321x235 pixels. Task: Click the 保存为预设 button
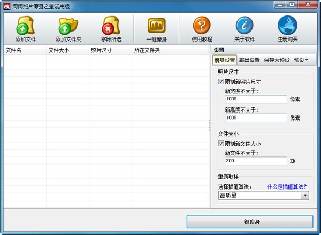point(277,60)
